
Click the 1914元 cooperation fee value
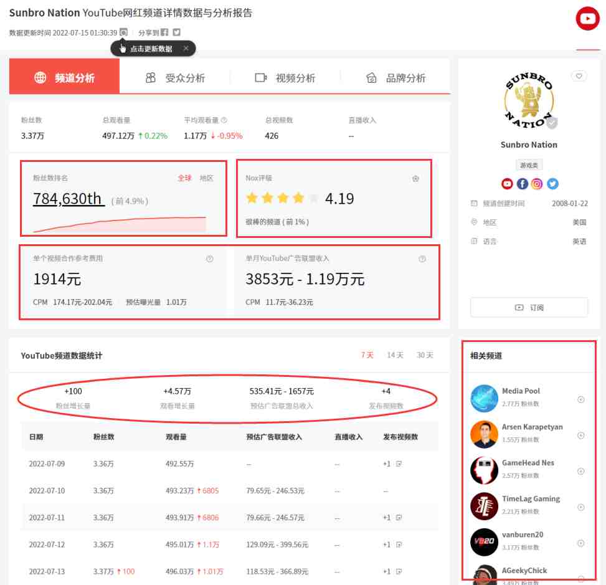click(x=57, y=278)
